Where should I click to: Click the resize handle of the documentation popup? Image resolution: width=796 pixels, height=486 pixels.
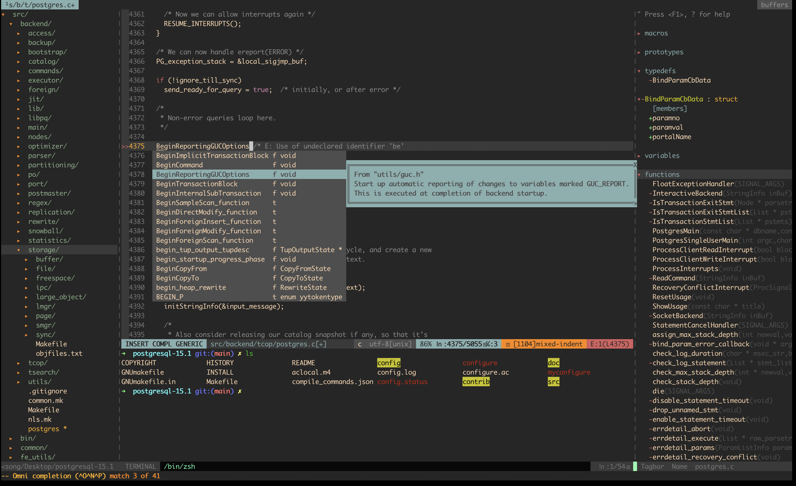(x=635, y=203)
